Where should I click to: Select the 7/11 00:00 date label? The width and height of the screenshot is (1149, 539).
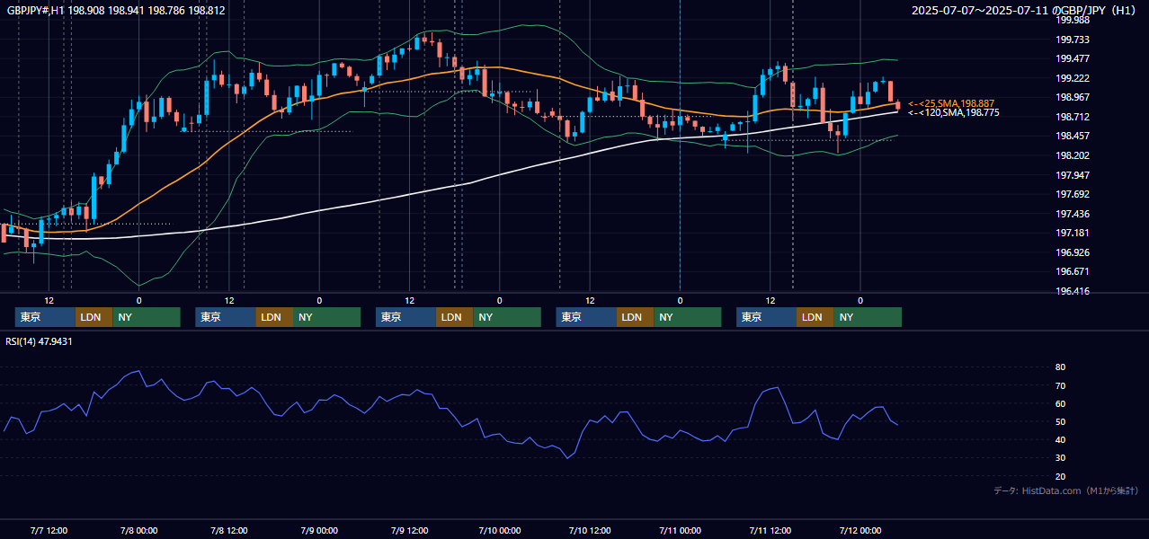[679, 530]
